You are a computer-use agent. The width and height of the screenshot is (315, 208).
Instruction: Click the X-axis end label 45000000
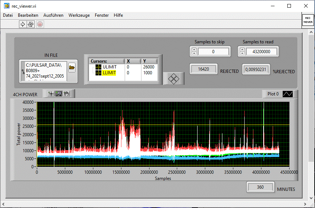point(289,172)
